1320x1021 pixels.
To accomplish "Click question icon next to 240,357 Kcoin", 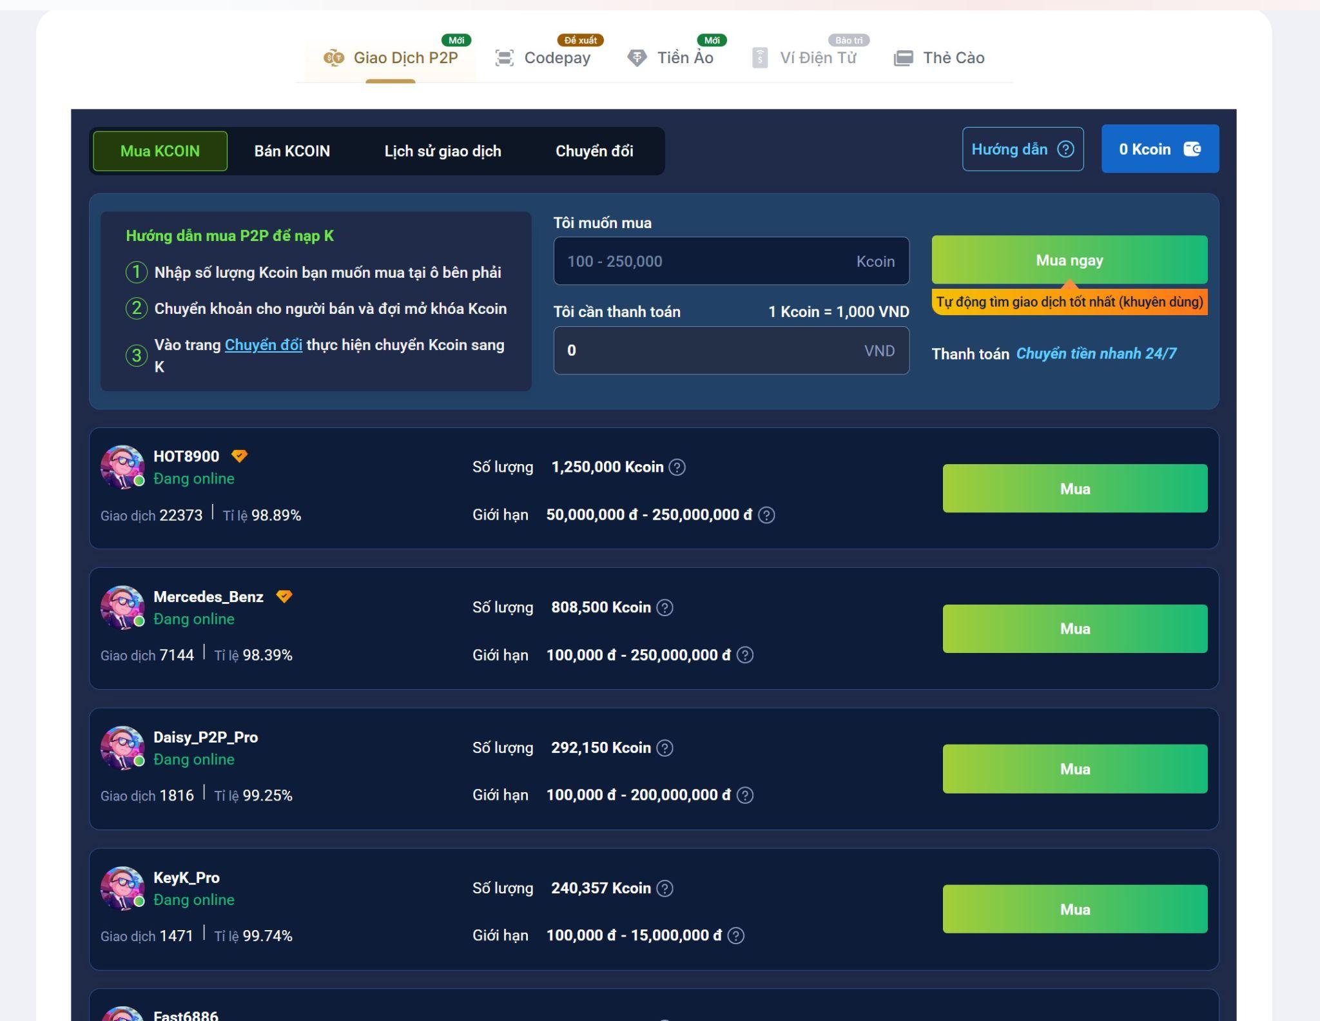I will (665, 888).
